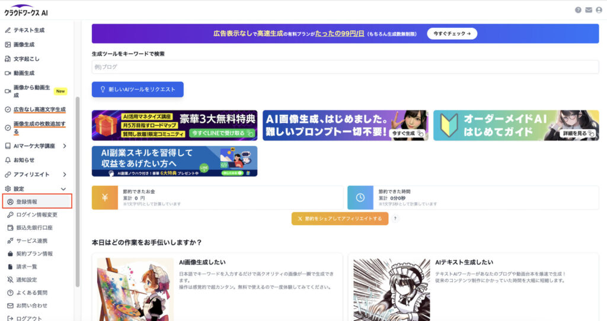
Task: Open テキスト生成 in the sidebar
Action: point(29,30)
